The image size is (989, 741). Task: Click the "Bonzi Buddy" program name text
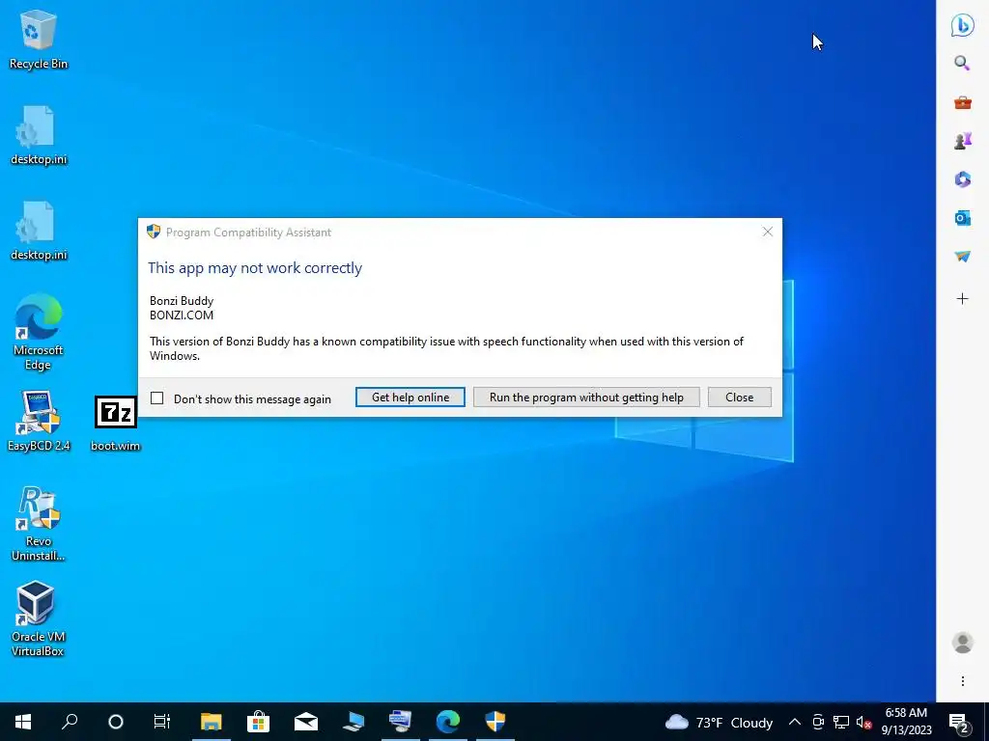pyautogui.click(x=182, y=301)
